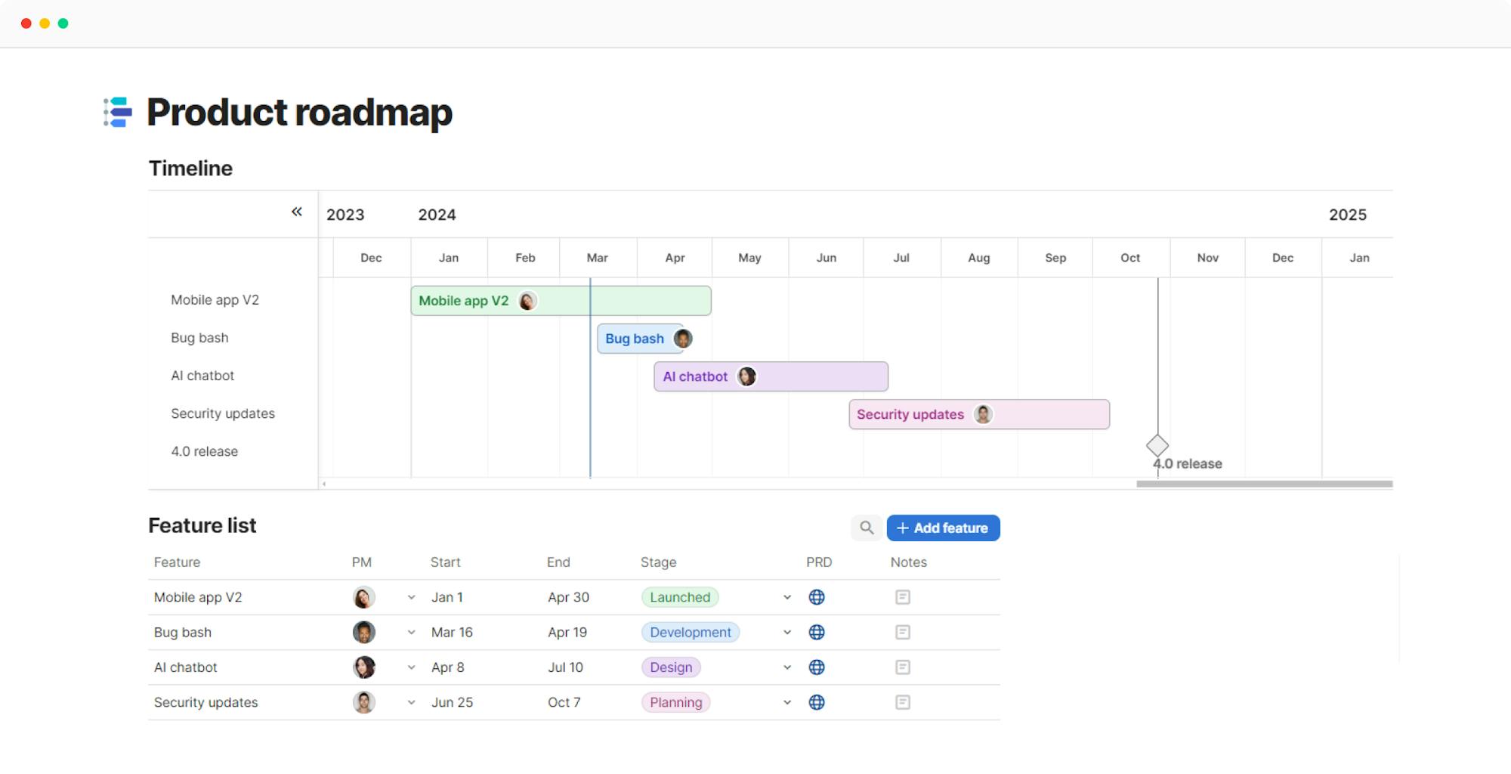The image size is (1511, 774).
Task: Expand PM dropdown for Security updates
Action: (x=412, y=702)
